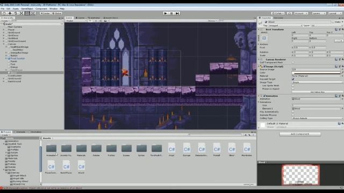The image size is (344, 193).
Task: Select the Scale tool in the toolbar
Action: pos(21,13)
